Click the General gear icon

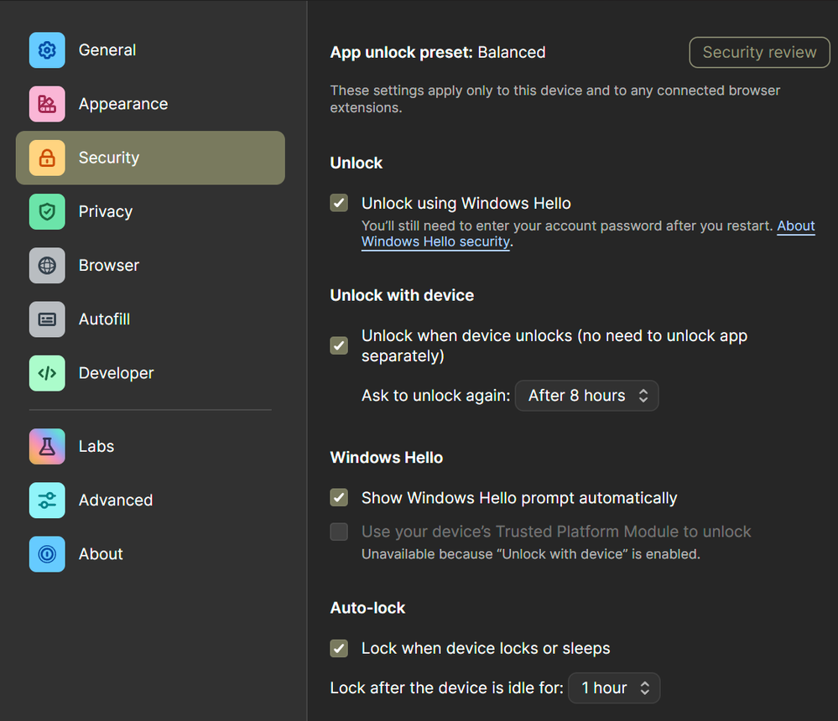[x=47, y=50]
